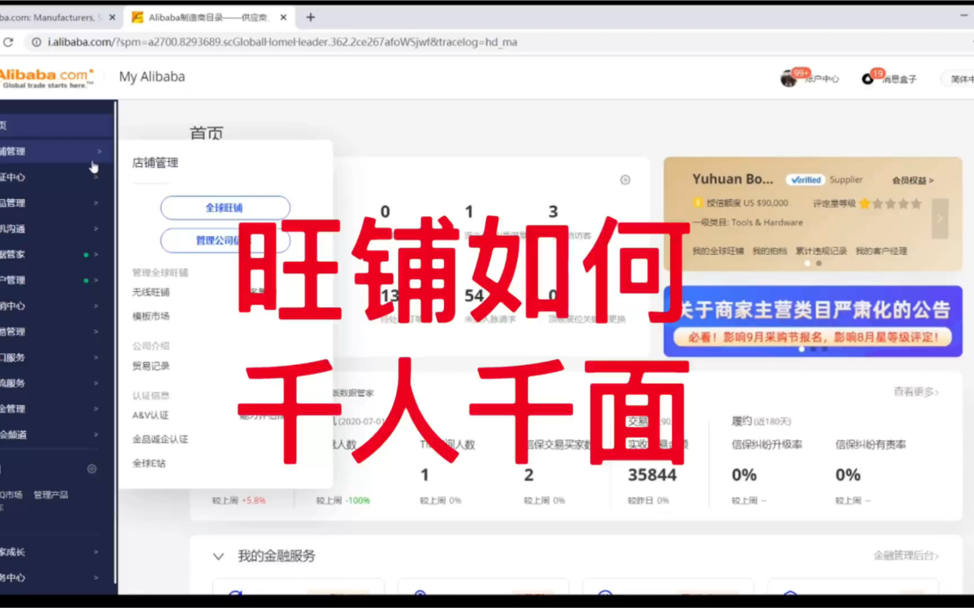Expand sidebar row ending in 口服务
The height and width of the screenshot is (608, 974).
click(x=56, y=357)
